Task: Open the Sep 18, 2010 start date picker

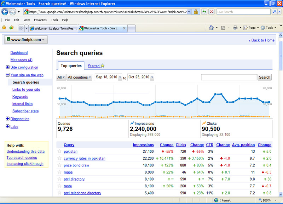Action: tap(109, 77)
